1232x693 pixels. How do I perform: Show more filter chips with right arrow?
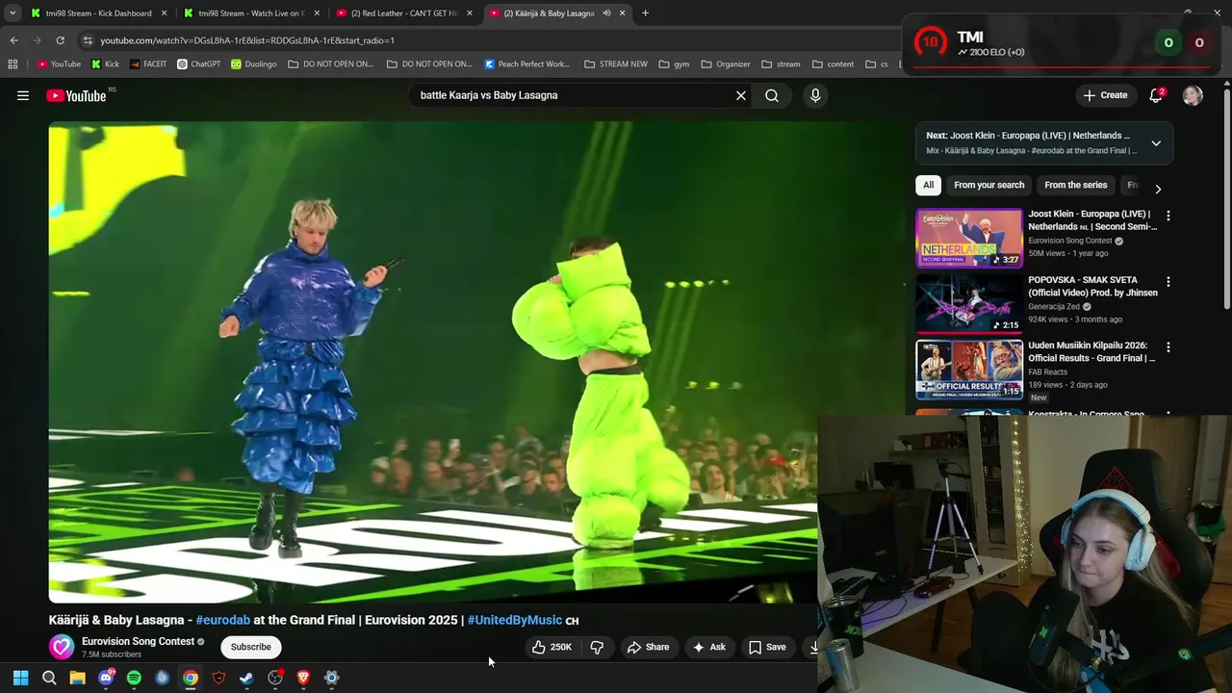click(x=1158, y=189)
